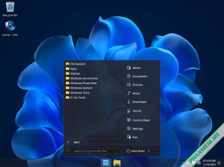Click the This PC computer icon
The width and height of the screenshot is (224, 167).
tap(129, 111)
